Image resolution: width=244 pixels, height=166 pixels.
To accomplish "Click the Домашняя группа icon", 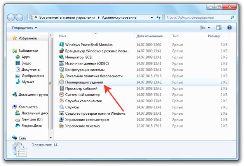I will click(15, 94).
